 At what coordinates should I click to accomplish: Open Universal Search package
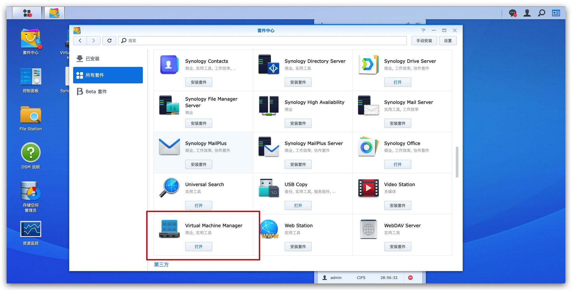198,206
